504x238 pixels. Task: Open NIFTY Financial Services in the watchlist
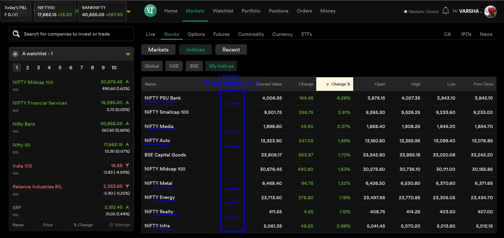point(71,106)
